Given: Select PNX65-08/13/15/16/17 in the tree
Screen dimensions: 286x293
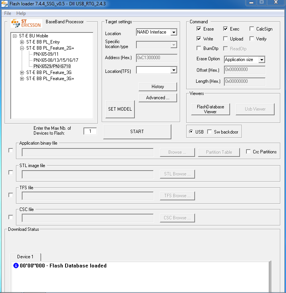Looking at the screenshot, I should [56, 60].
